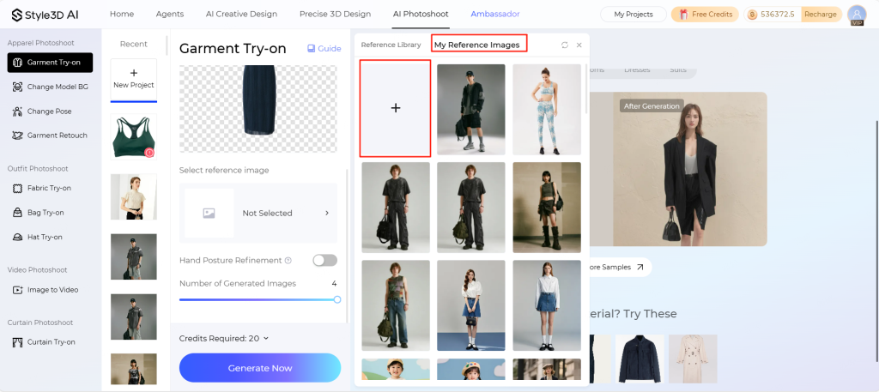
Task: Select the beige trench coat sample
Action: [693, 359]
